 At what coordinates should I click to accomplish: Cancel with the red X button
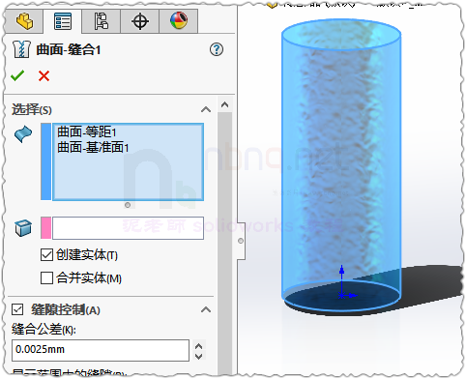click(x=44, y=76)
